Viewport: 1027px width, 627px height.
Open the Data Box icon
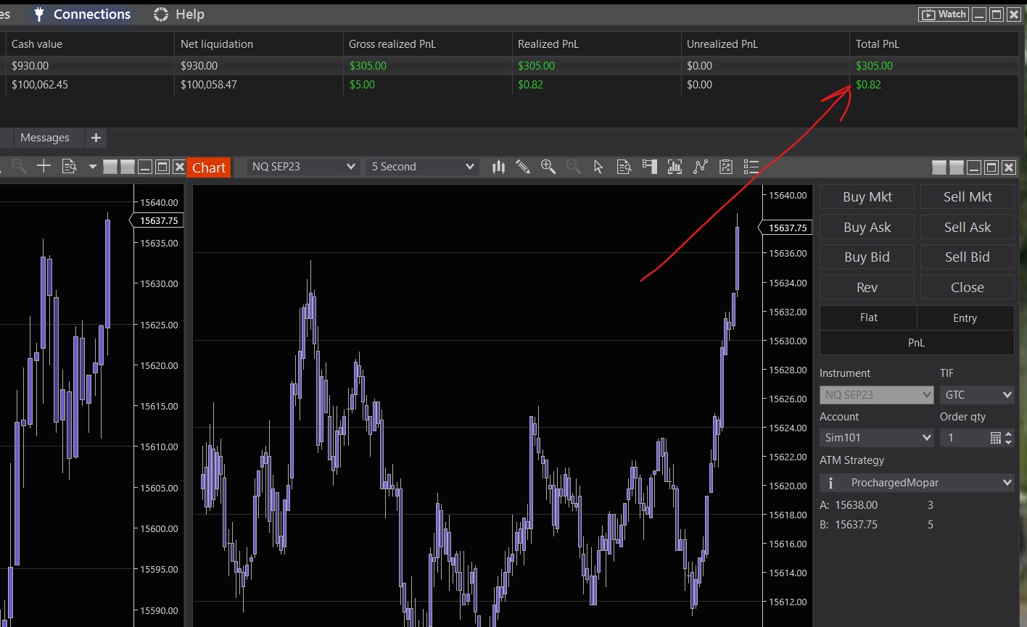pos(624,167)
